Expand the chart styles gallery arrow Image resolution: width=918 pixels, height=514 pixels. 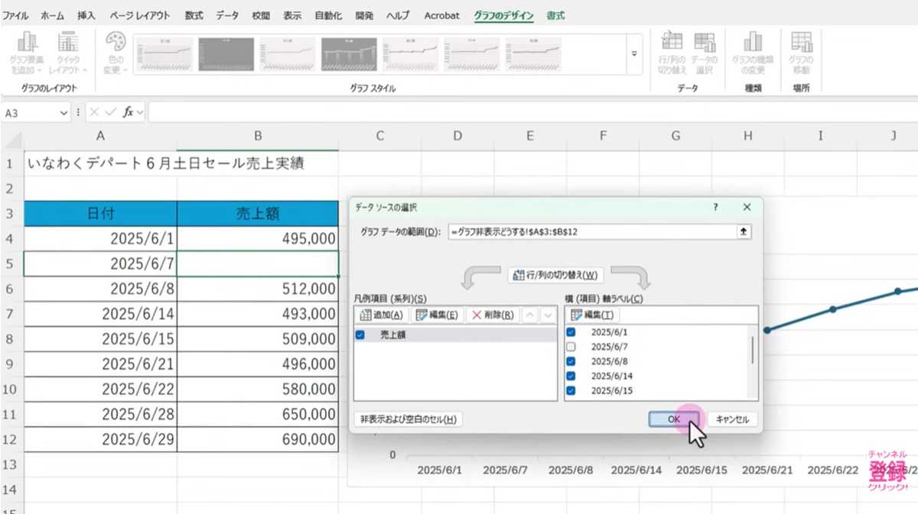[x=634, y=54]
